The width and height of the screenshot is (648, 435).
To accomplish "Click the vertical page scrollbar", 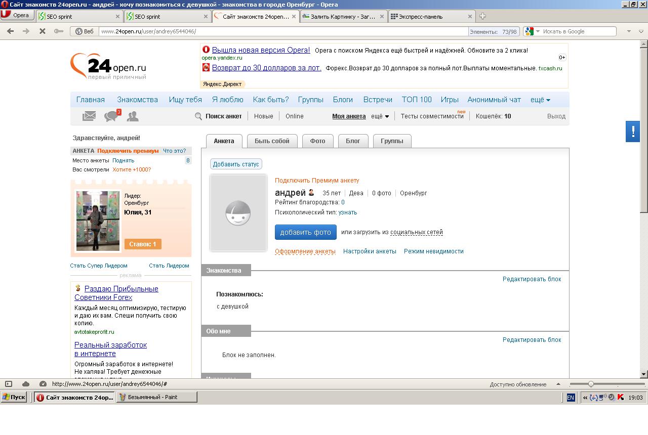I will tap(644, 209).
